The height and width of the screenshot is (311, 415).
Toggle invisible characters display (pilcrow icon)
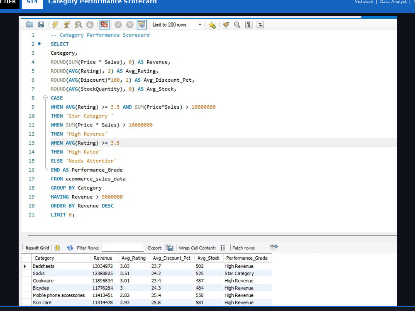pyautogui.click(x=249, y=24)
